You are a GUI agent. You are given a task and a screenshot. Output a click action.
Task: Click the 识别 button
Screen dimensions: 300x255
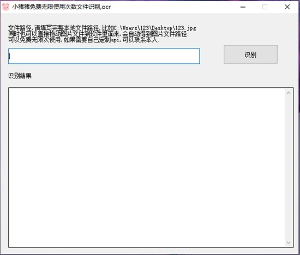[250, 54]
